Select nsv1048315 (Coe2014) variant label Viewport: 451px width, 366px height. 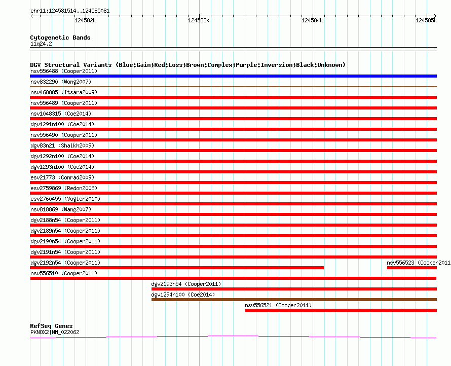(61, 114)
